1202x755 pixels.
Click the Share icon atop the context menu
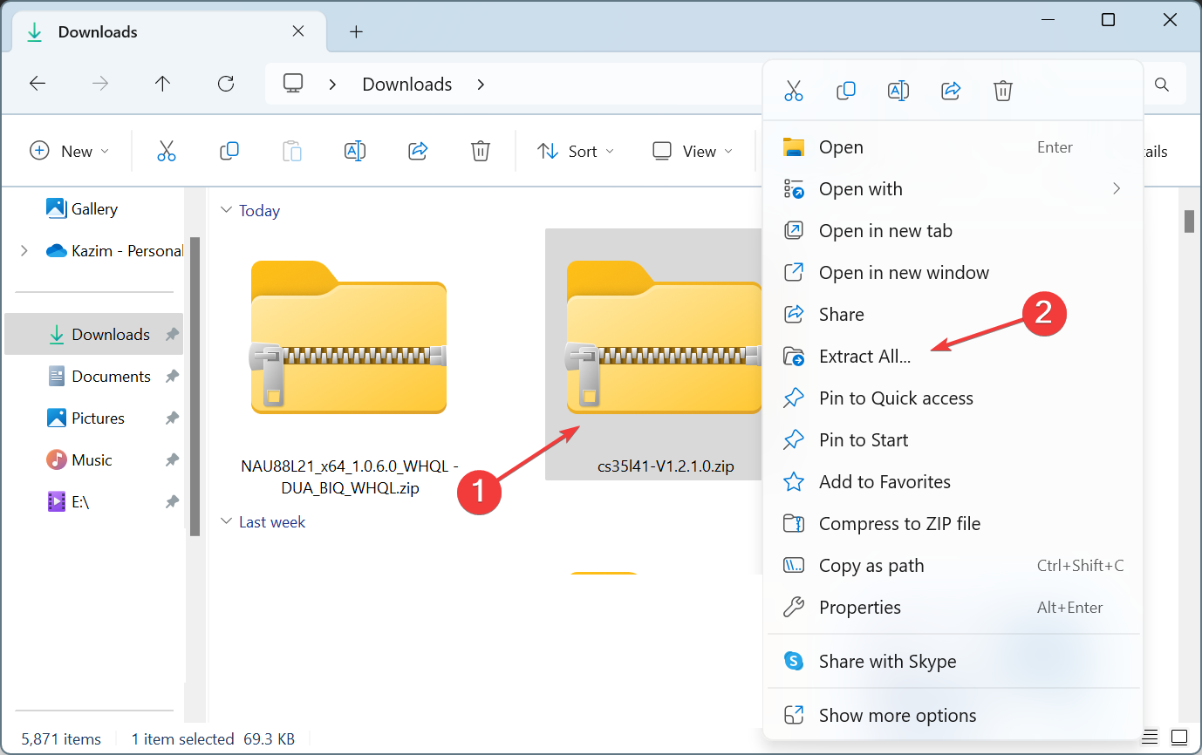point(951,91)
